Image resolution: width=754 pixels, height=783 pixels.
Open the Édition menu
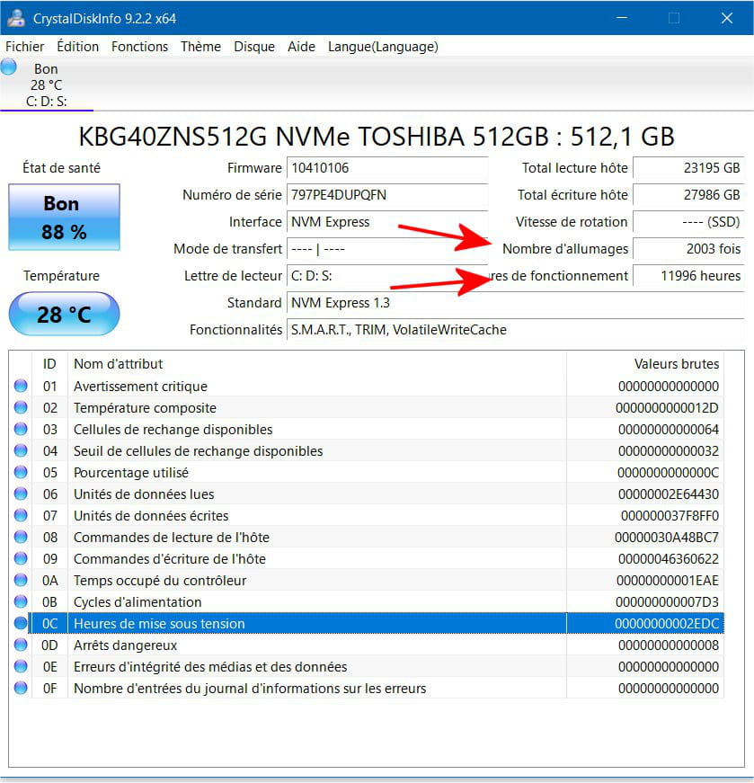click(77, 47)
